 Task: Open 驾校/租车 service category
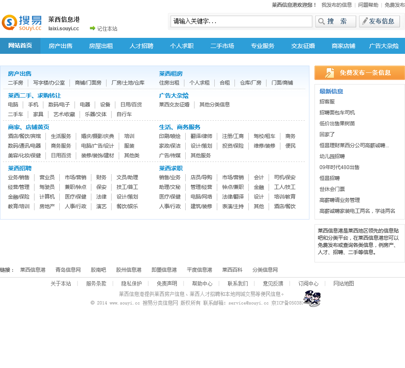click(x=264, y=136)
